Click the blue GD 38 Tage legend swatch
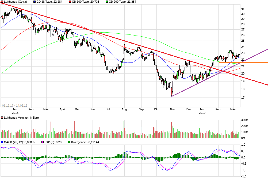Screen dimensions: 268x179 35,2
